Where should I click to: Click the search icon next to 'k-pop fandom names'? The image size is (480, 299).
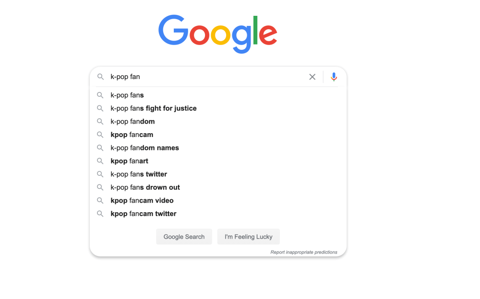click(x=100, y=148)
